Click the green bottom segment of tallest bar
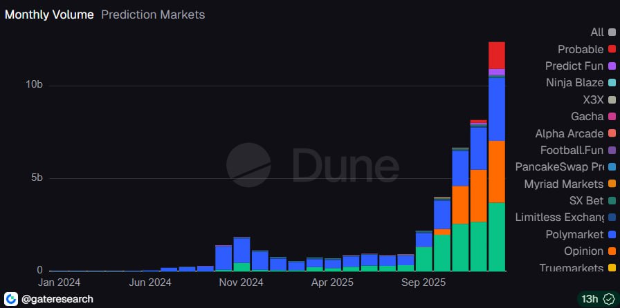Screen dimensions: 620x308 pos(497,237)
